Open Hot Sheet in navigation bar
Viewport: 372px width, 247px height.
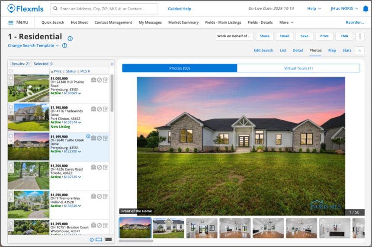point(79,22)
